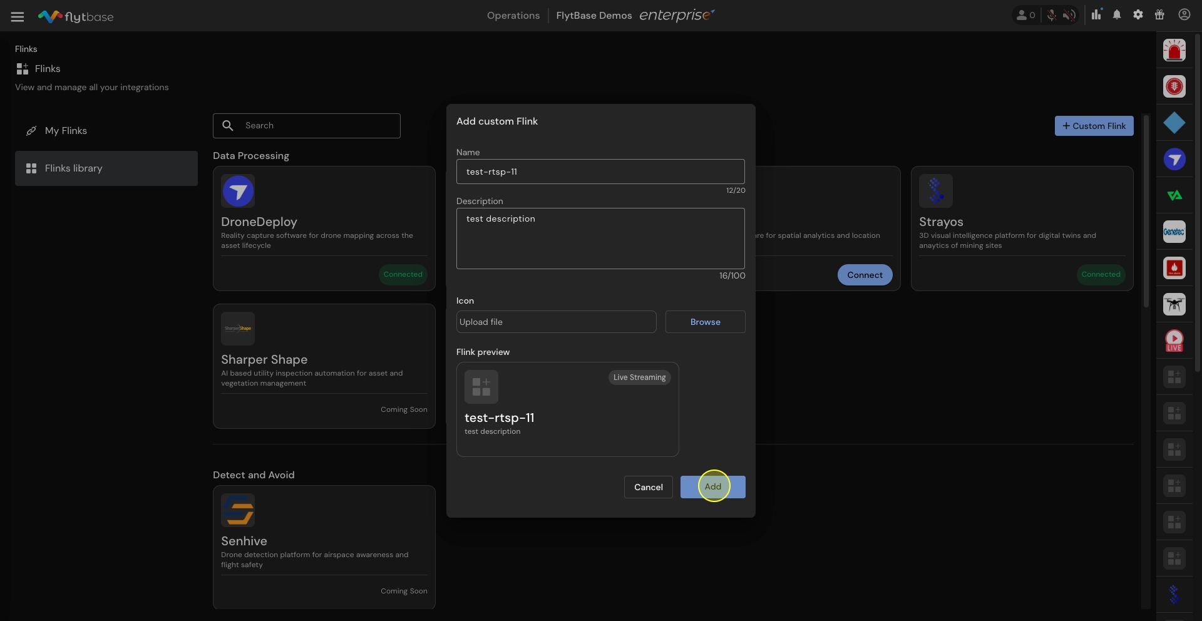This screenshot has width=1202, height=621.
Task: Cancel the Add custom Flink dialog
Action: click(x=648, y=487)
